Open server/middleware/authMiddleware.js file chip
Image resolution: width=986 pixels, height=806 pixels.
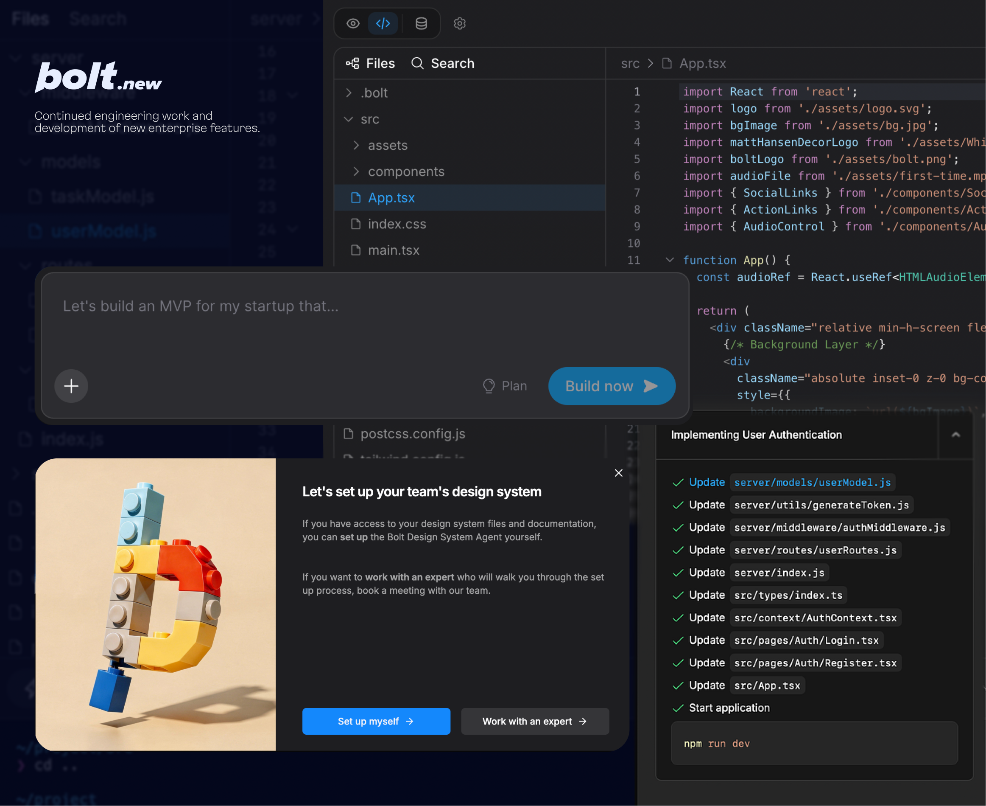coord(839,528)
